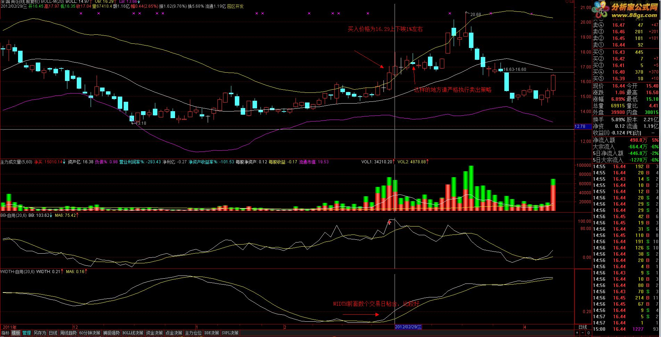Click the 日线 period label at lower right
The height and width of the screenshot is (337, 661).
click(x=582, y=327)
